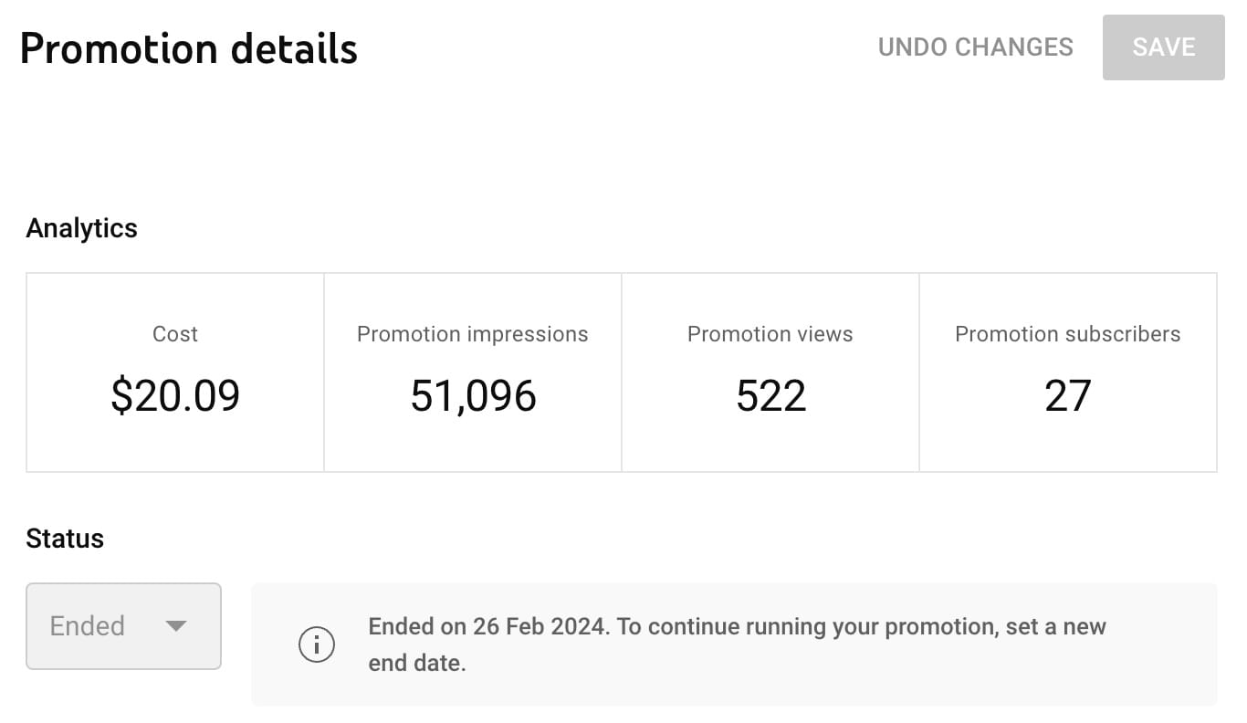Screen dimensions: 1247x723
Task: Click the Cost analytics card
Action: [x=175, y=372]
